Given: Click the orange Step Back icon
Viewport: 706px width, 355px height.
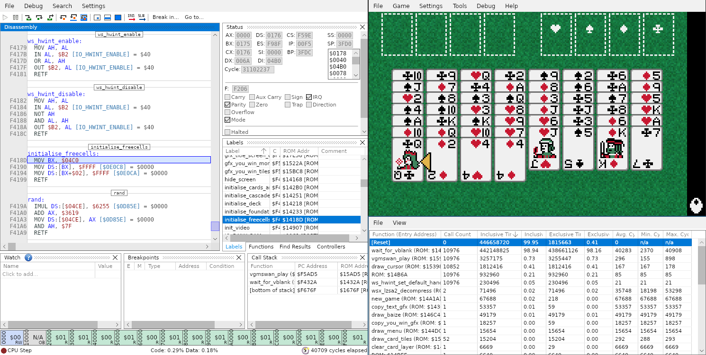Looking at the screenshot, I should click(x=63, y=18).
